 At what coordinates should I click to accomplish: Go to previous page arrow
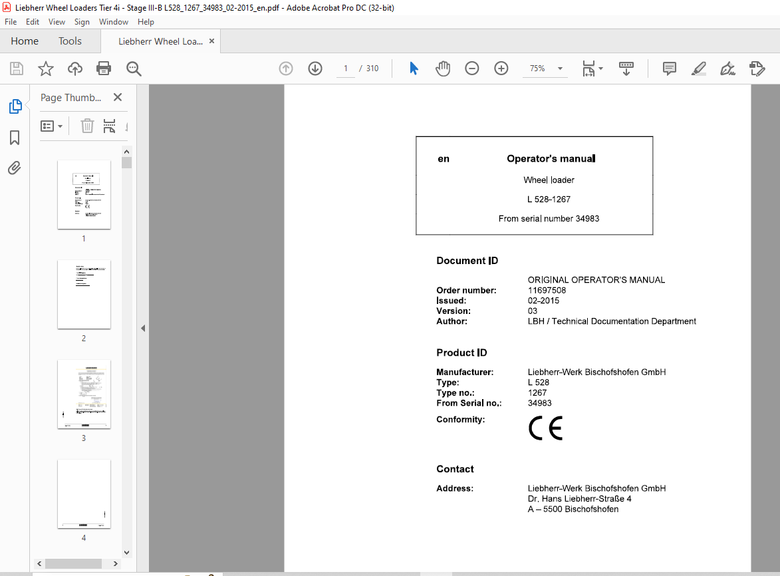[286, 69]
